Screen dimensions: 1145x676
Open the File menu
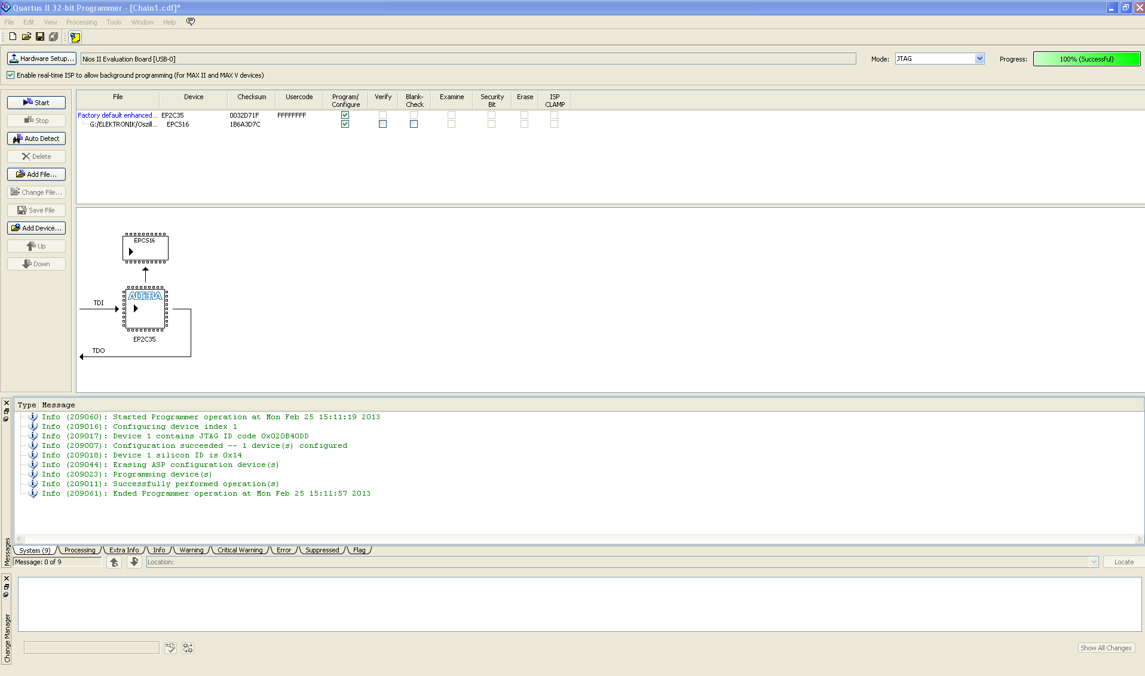pyautogui.click(x=9, y=22)
